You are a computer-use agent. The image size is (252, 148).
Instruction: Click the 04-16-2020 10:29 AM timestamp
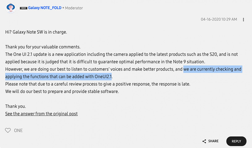click(x=219, y=19)
